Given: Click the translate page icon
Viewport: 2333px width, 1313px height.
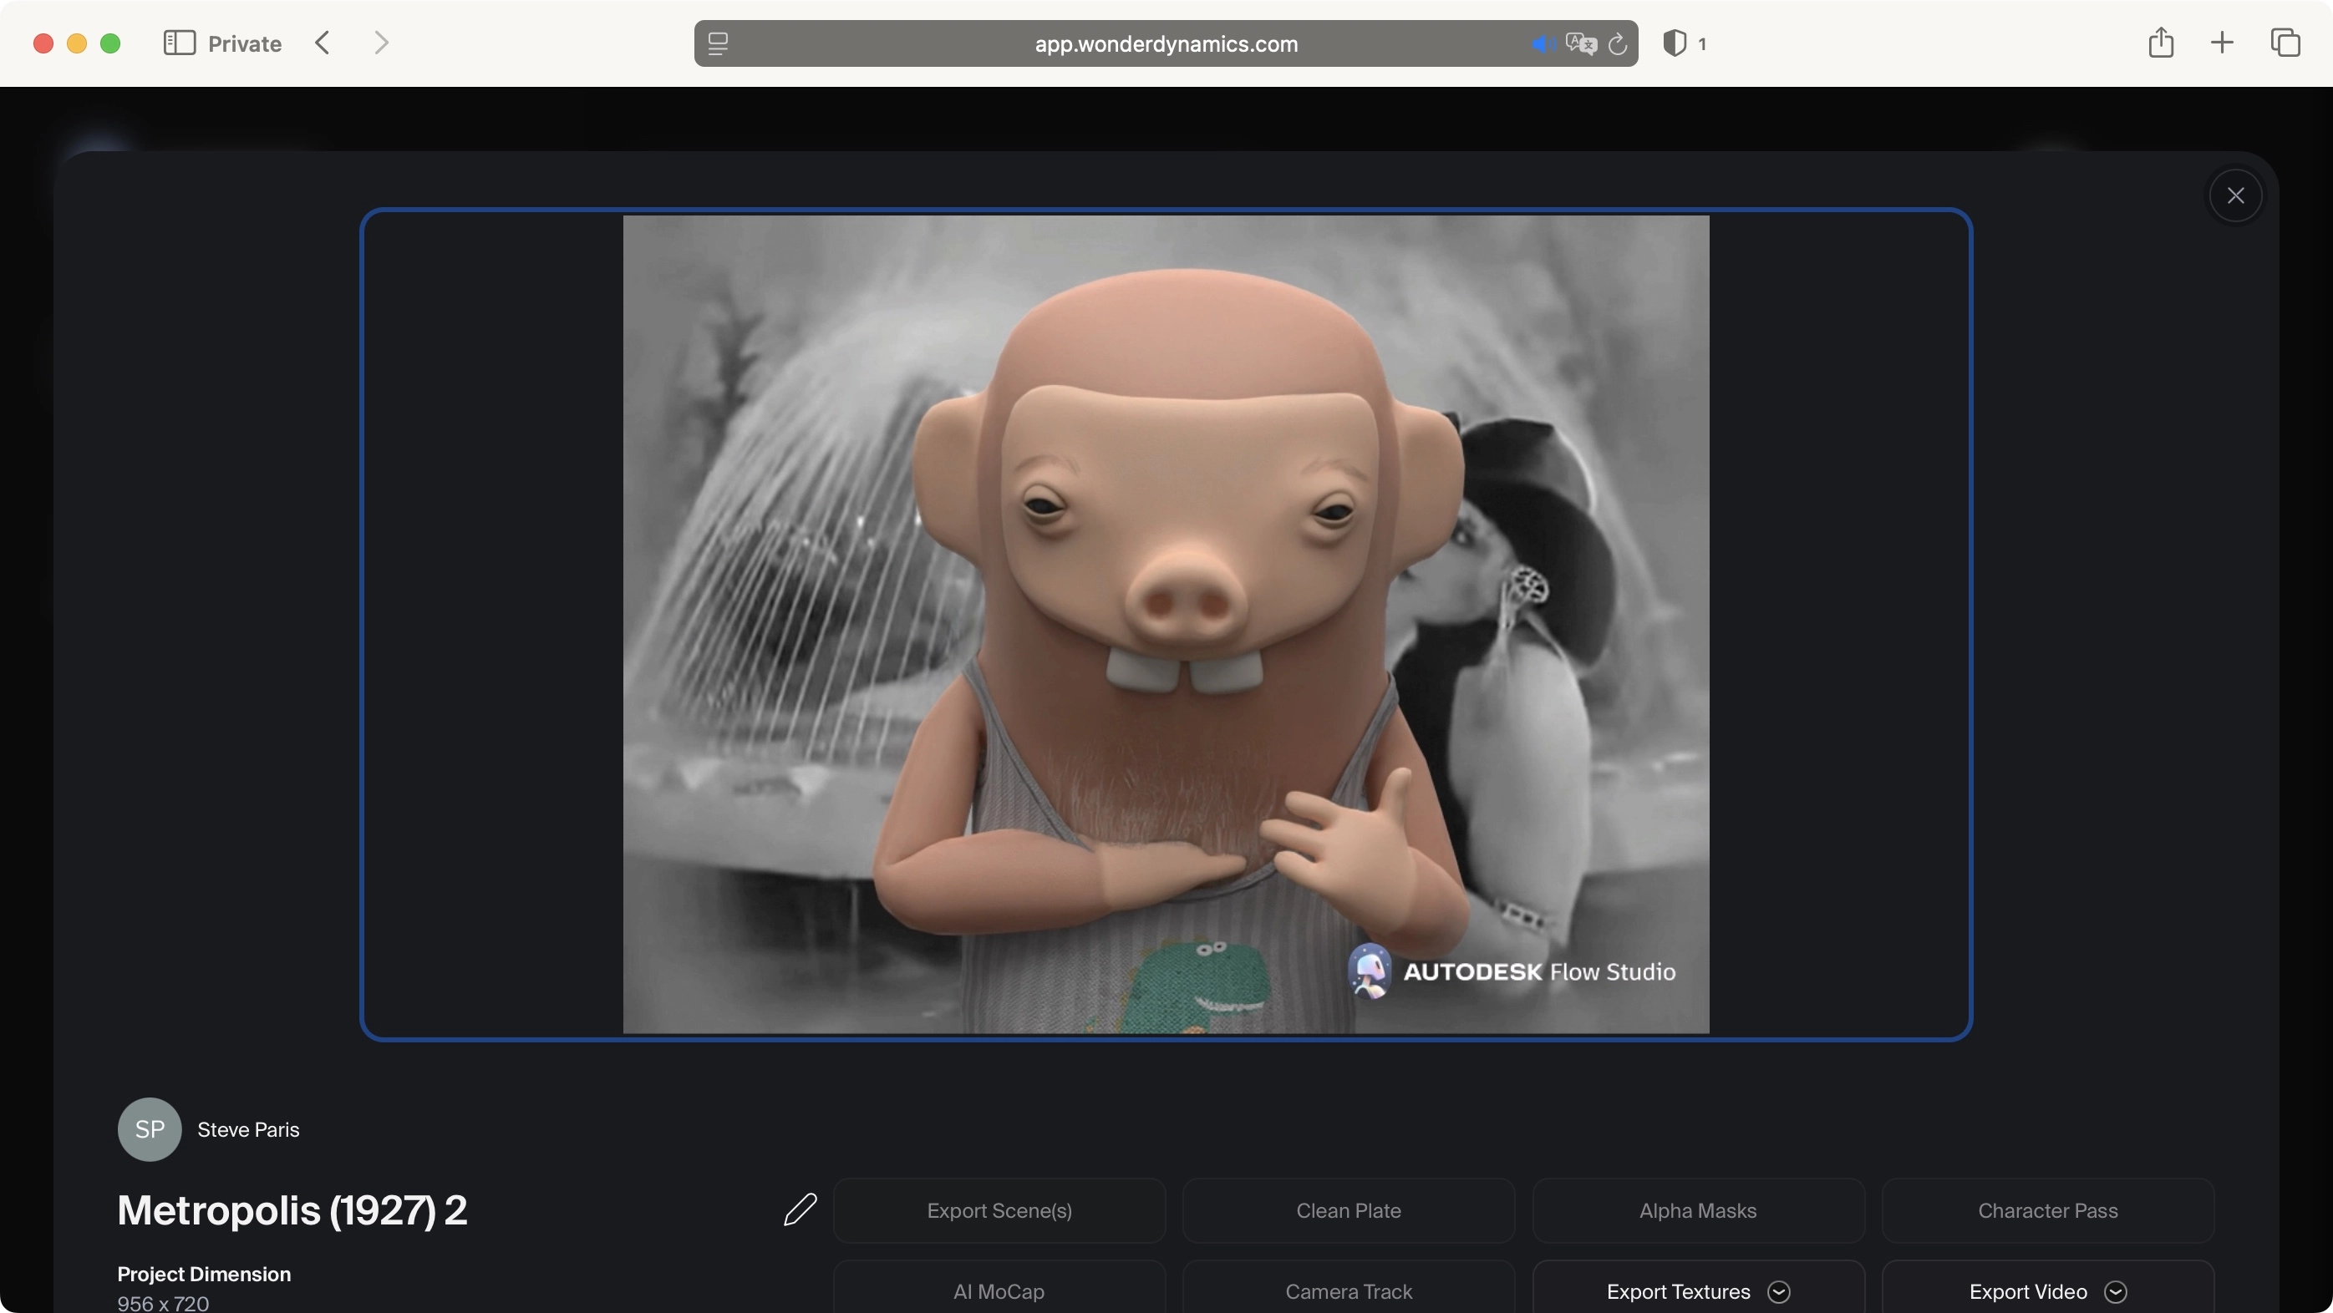Looking at the screenshot, I should point(1580,43).
